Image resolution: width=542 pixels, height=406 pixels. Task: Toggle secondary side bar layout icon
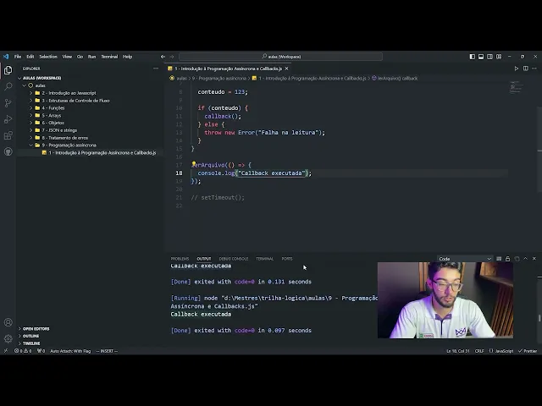coord(489,57)
